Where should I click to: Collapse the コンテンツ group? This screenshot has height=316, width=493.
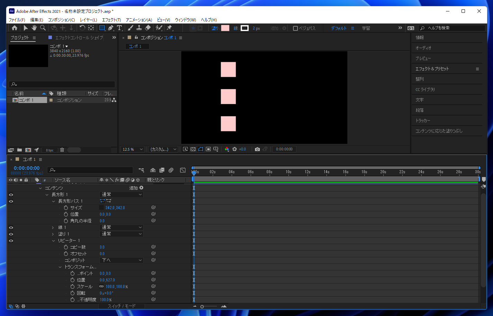(40, 188)
